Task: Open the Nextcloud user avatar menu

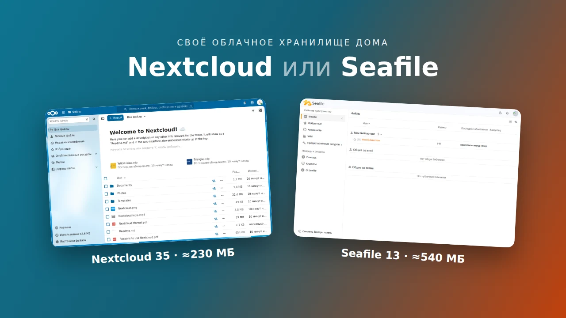Action: coord(260,102)
